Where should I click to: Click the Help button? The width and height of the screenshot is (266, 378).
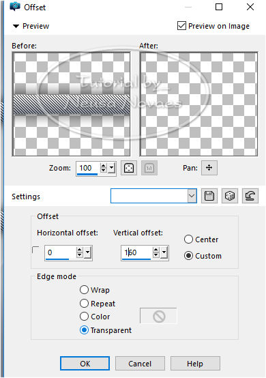point(195,363)
